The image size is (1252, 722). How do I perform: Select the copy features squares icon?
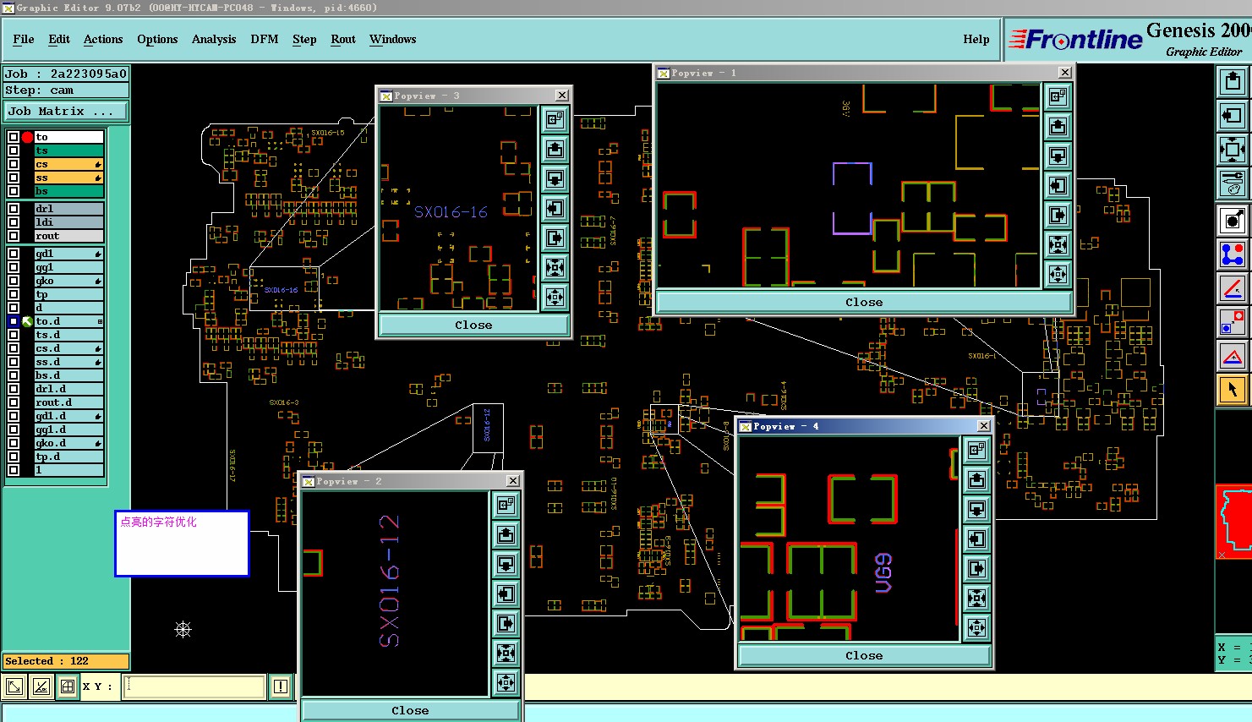tap(1233, 322)
